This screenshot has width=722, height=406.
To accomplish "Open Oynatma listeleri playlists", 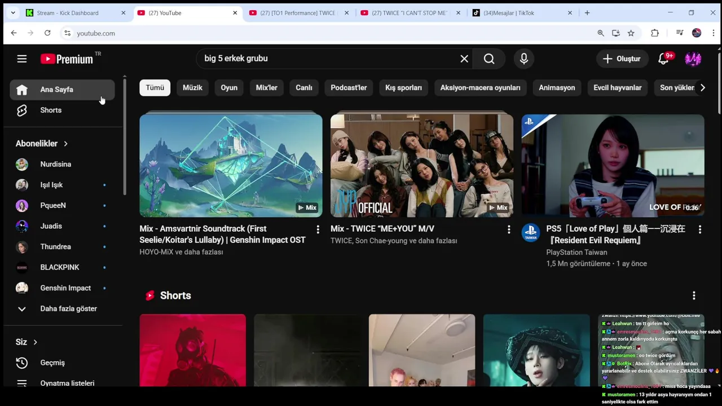I will 62,382.
